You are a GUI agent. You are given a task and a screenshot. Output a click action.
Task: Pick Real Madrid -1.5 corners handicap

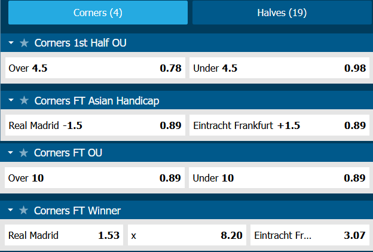point(94,125)
